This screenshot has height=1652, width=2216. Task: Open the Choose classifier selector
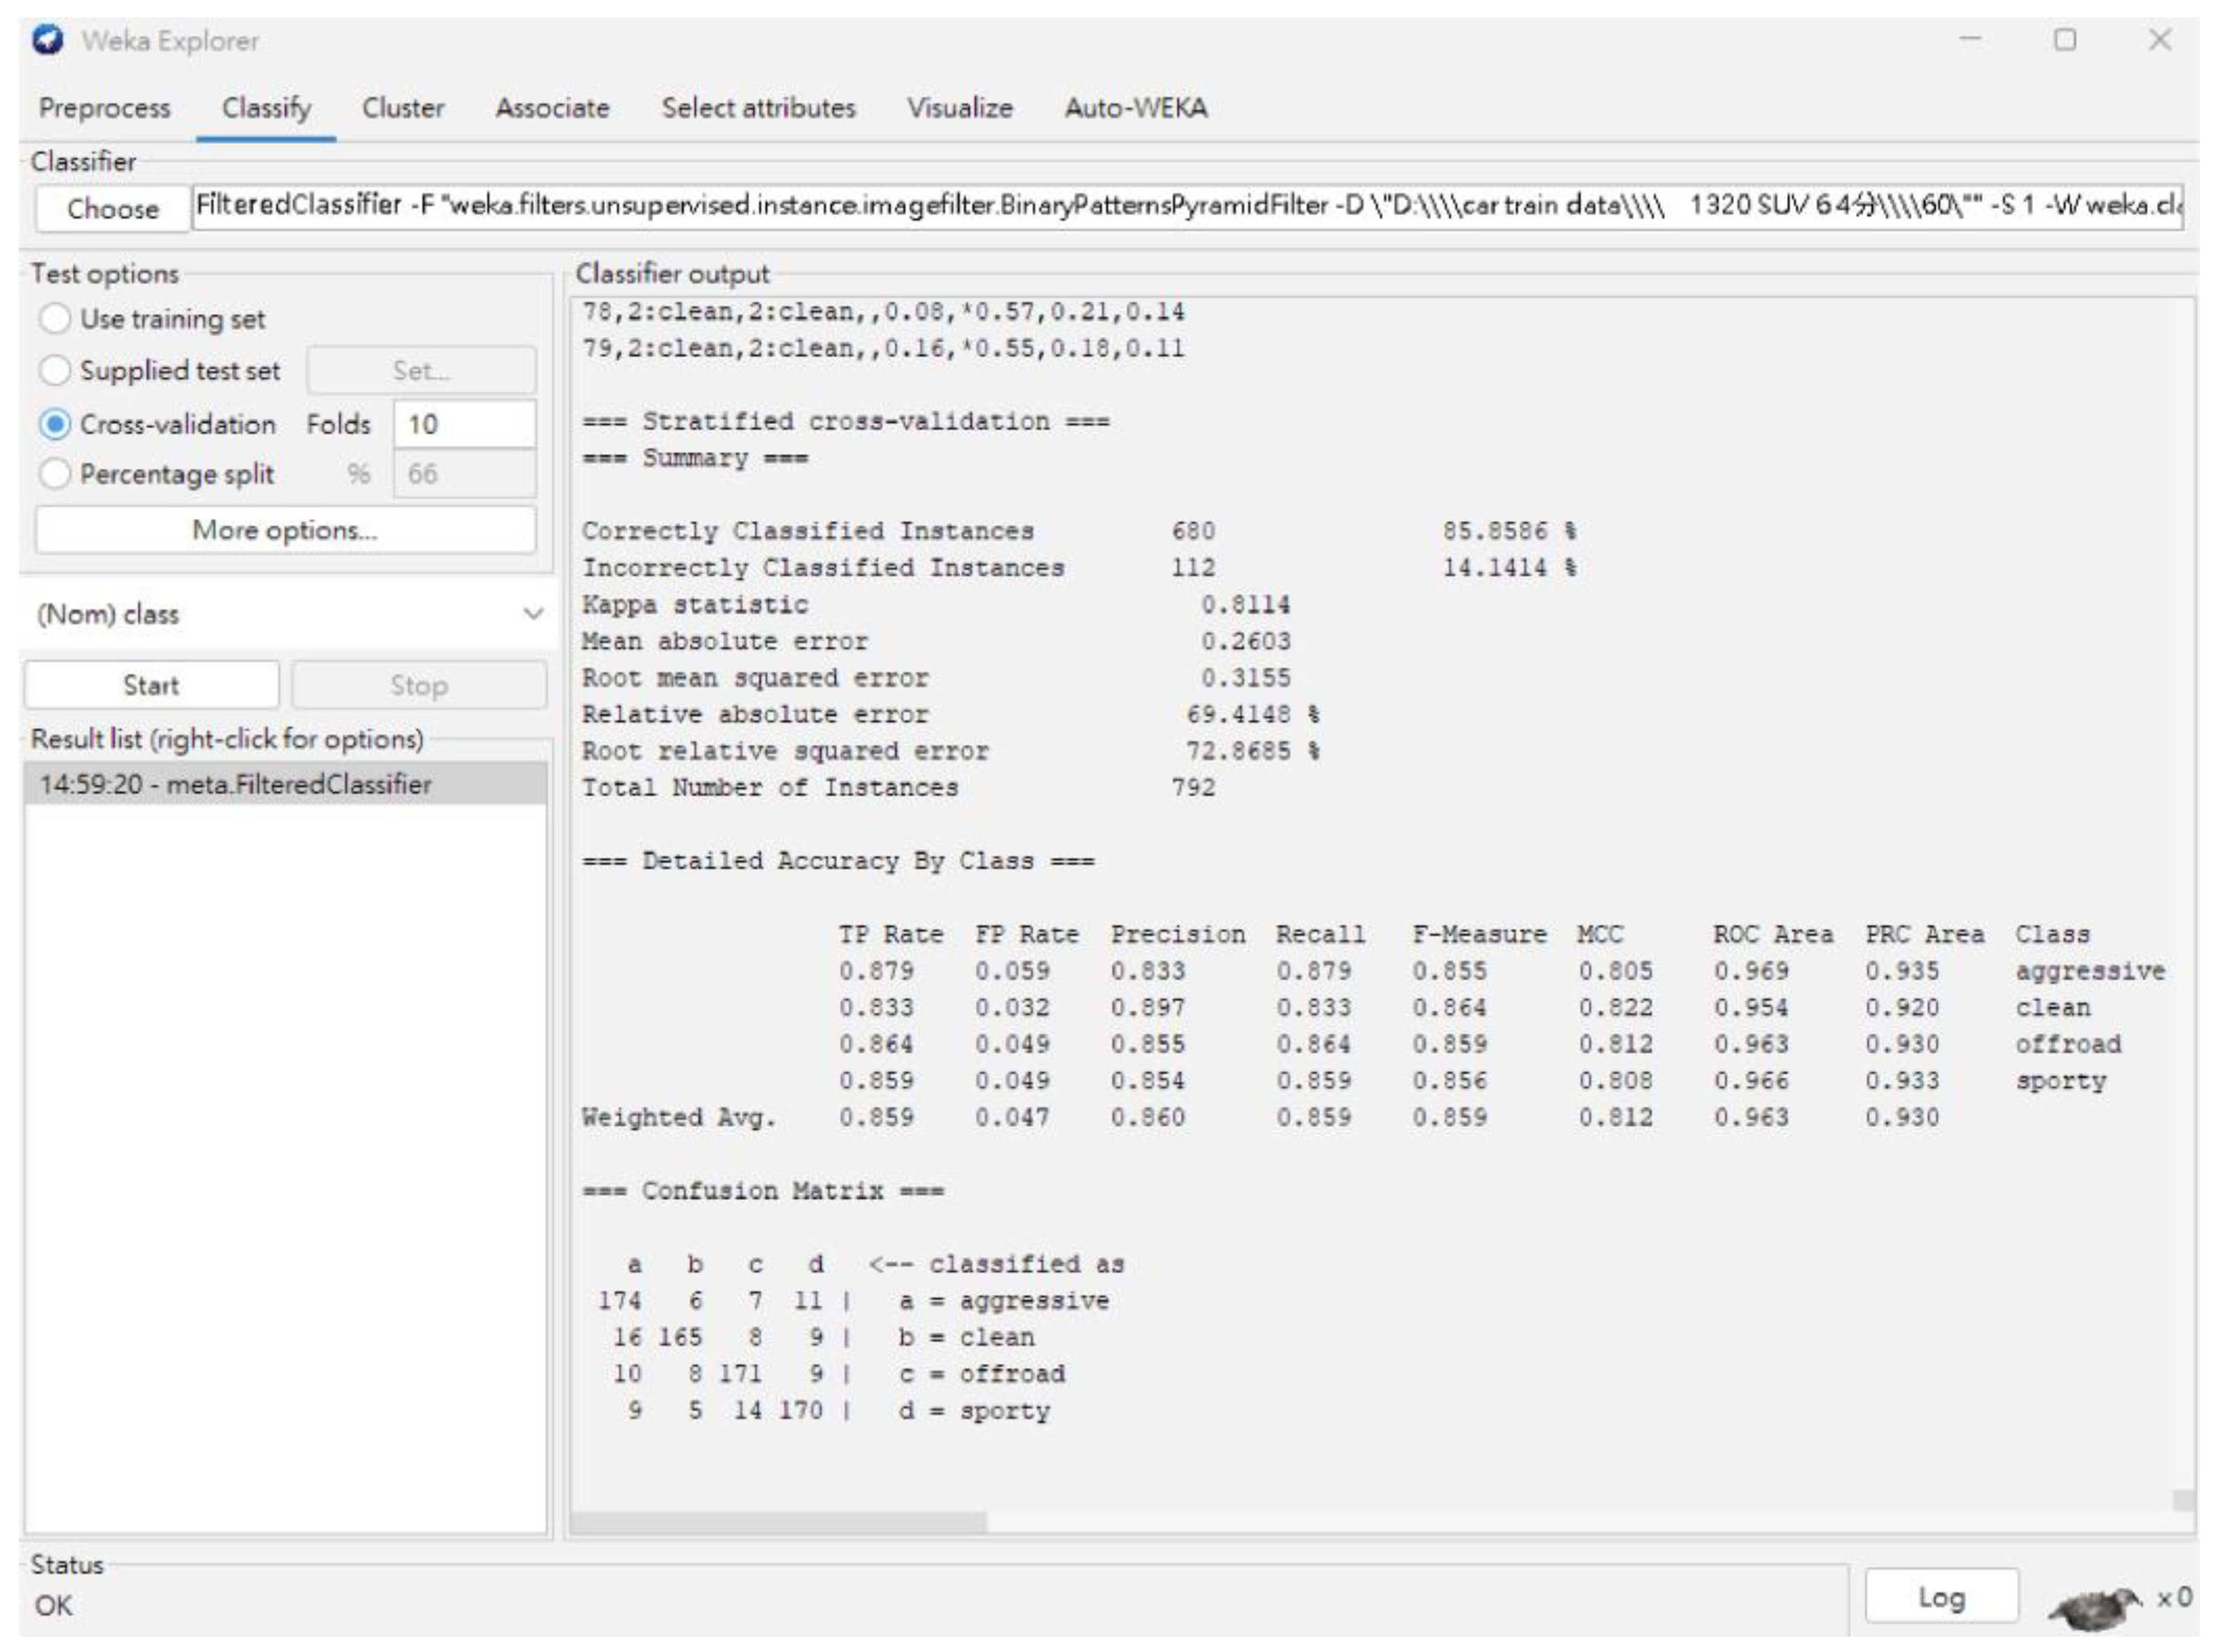click(x=112, y=208)
